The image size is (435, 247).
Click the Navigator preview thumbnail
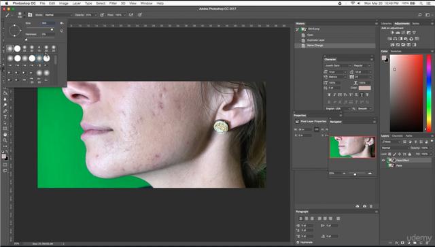[x=352, y=147]
